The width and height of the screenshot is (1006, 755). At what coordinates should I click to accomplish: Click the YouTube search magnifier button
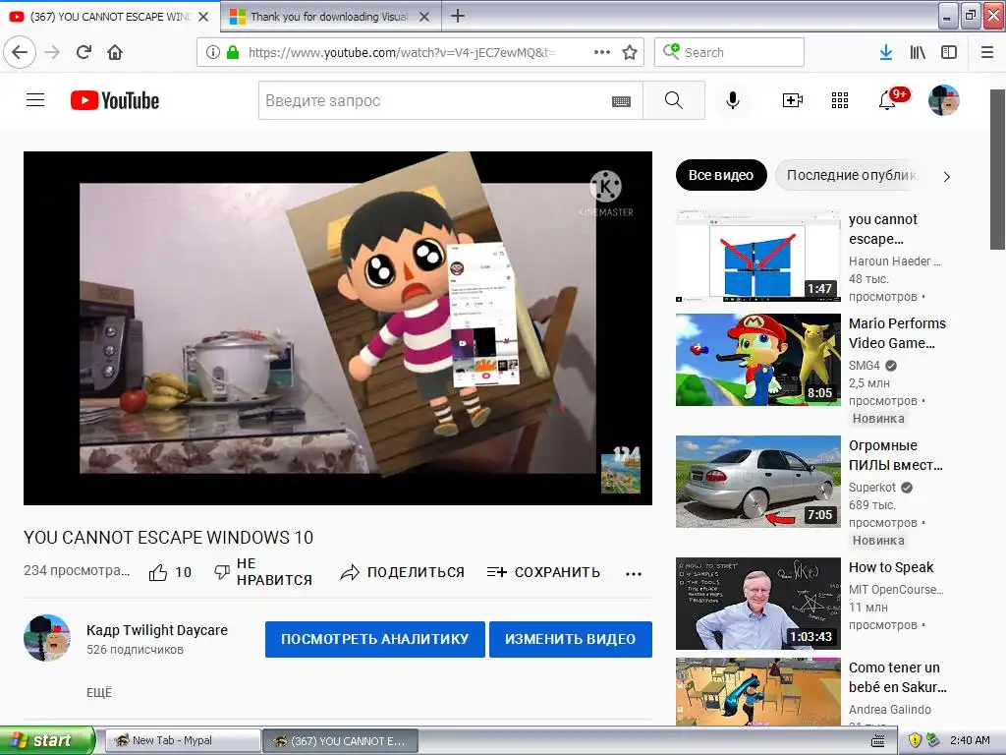click(x=674, y=100)
